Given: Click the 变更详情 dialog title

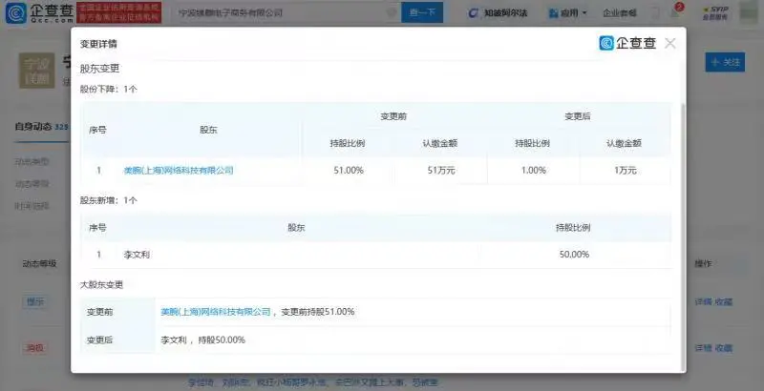Looking at the screenshot, I should point(98,44).
